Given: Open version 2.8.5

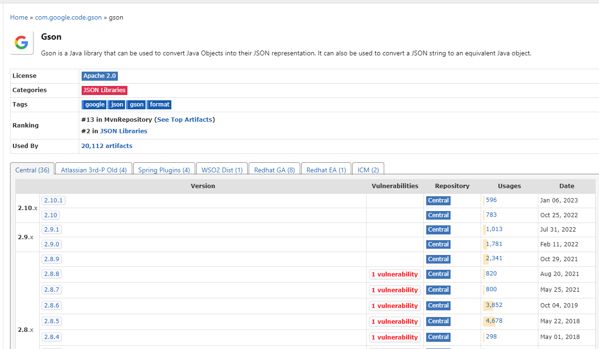Looking at the screenshot, I should click(x=52, y=321).
